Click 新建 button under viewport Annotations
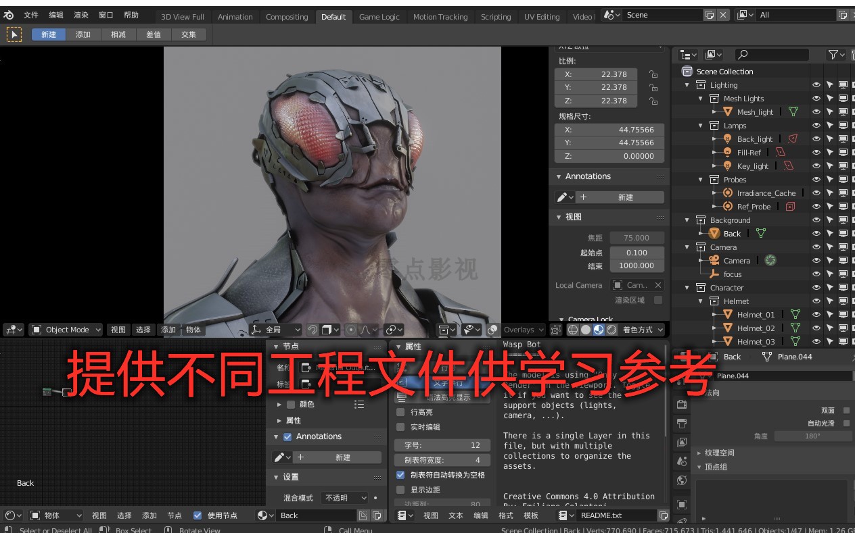Screen dimensions: 855x533 point(625,197)
